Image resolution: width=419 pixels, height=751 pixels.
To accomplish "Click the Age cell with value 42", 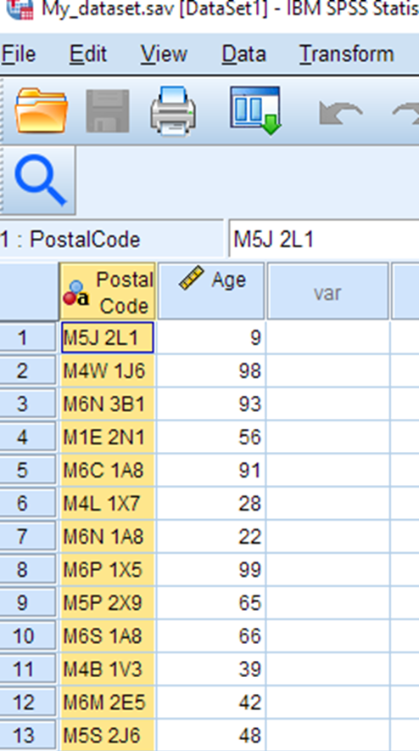I will pos(211,702).
